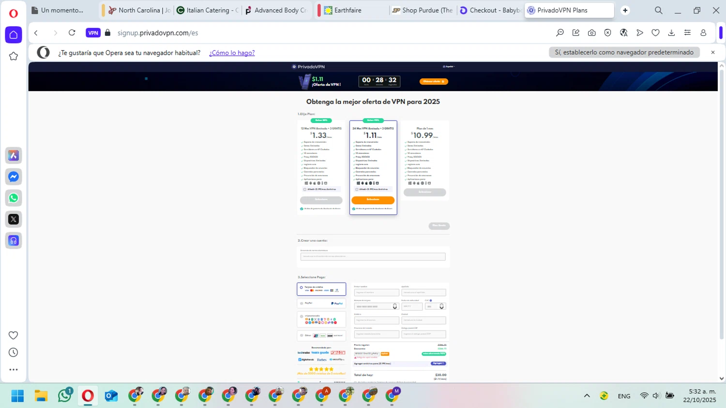Click card number field stepper arrows
The height and width of the screenshot is (408, 726).
pos(395,306)
